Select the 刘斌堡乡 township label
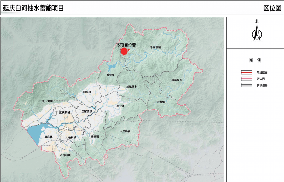 click(x=131, y=87)
